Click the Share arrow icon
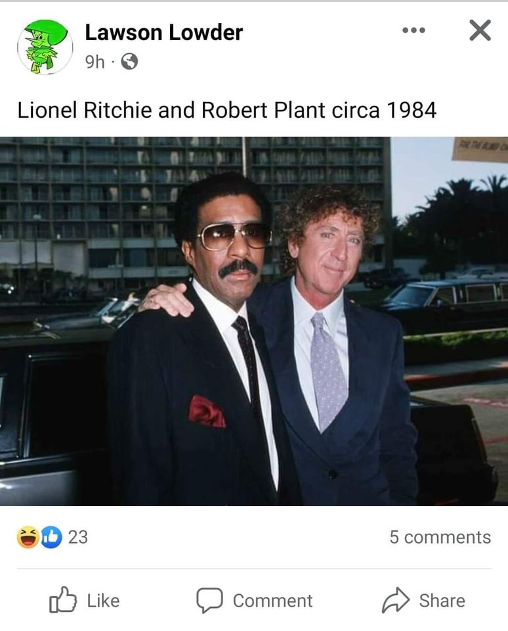Screen dimensions: 508x631 pos(396,600)
